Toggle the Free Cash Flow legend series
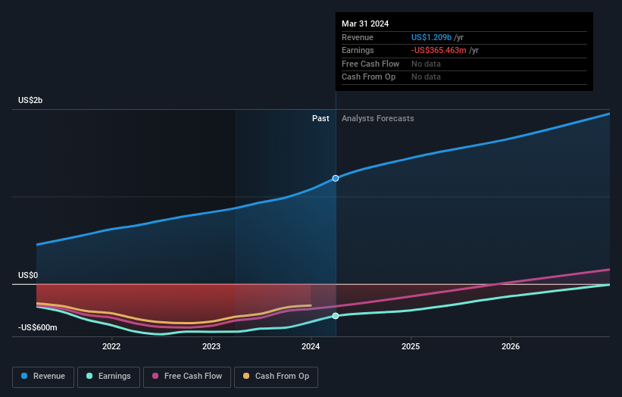Viewport: 622px width, 397px height. pyautogui.click(x=187, y=377)
